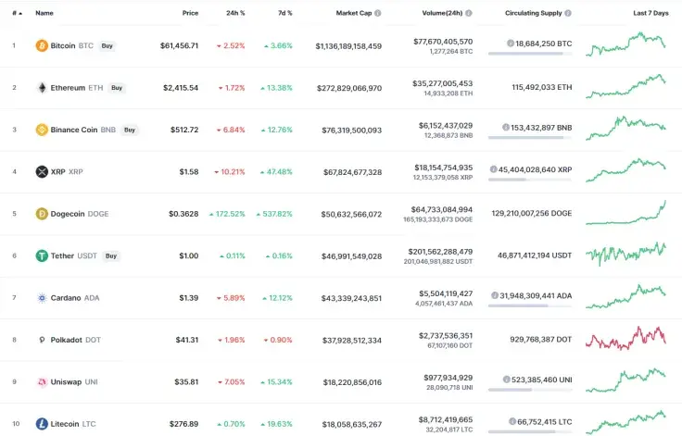Click the Tether green logo icon

click(x=42, y=255)
